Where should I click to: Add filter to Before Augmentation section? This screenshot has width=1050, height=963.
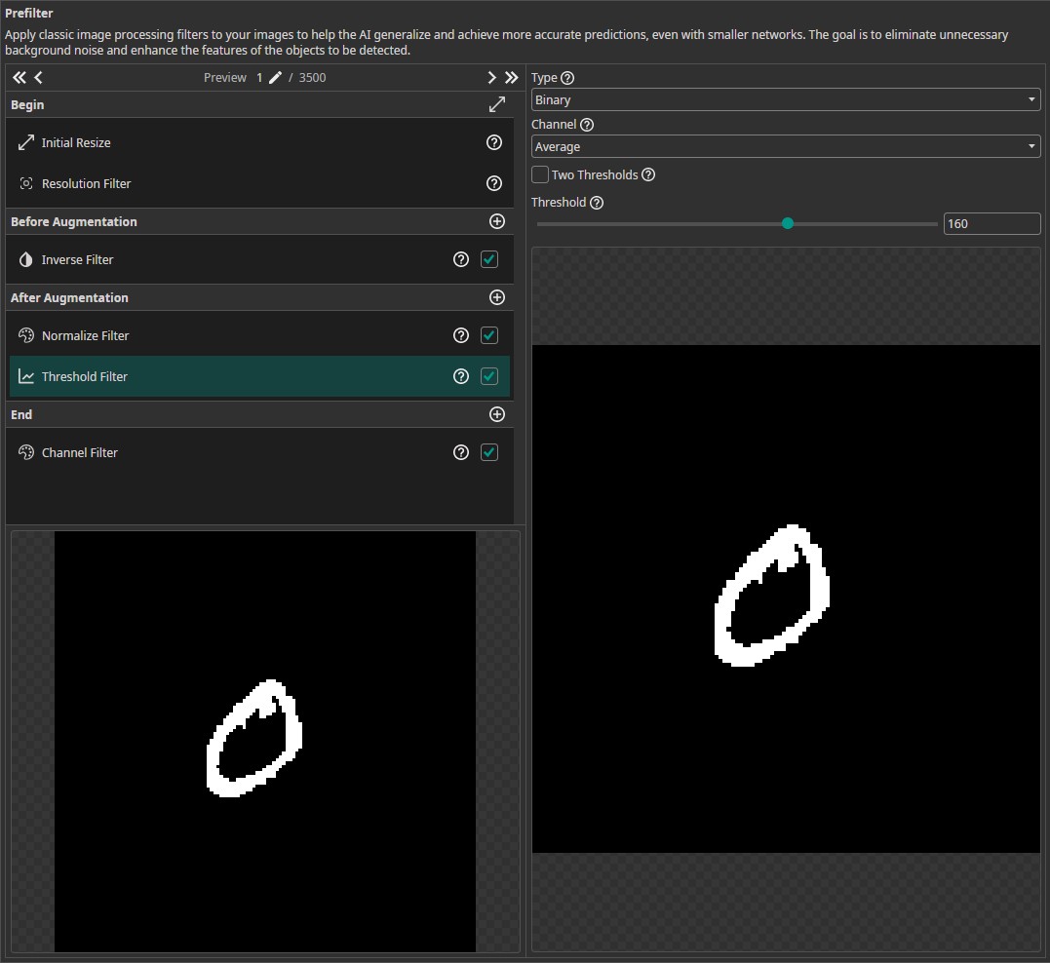pyautogui.click(x=497, y=221)
